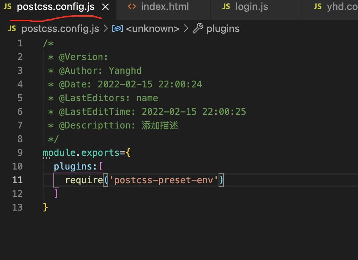Image resolution: width=358 pixels, height=260 pixels.
Task: Open the plugins breadcrumb dropdown
Action: [x=223, y=29]
